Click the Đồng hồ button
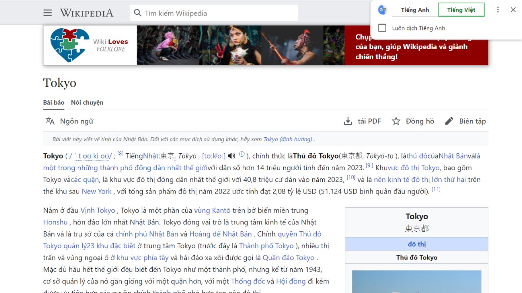Screen dimensions: 522x293 point(413,121)
